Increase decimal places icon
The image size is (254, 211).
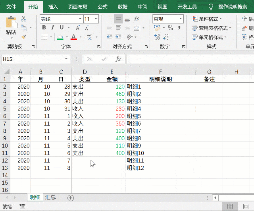click(x=157, y=37)
